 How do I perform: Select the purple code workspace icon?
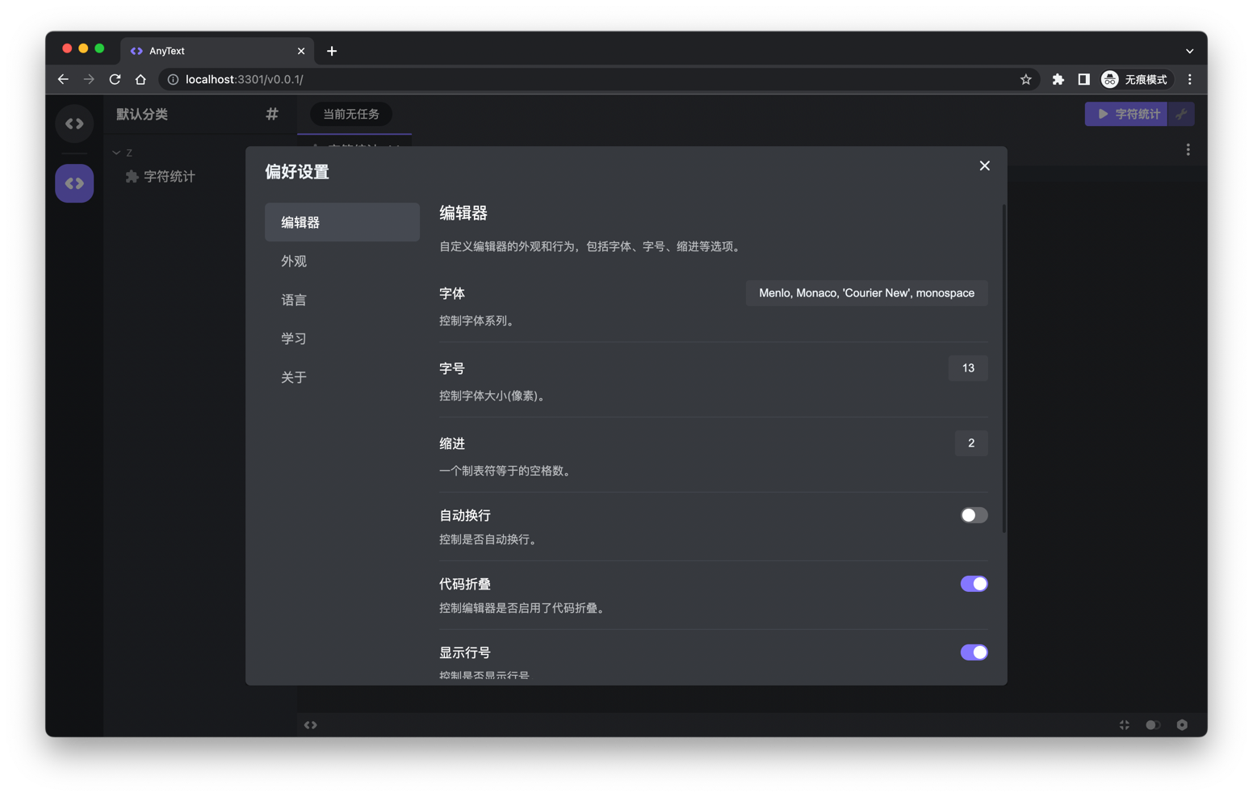pyautogui.click(x=74, y=183)
